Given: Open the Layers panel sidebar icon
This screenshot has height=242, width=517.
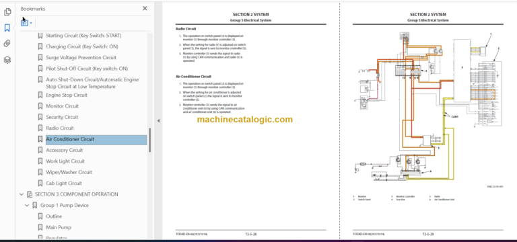Looking at the screenshot, I should point(7,60).
